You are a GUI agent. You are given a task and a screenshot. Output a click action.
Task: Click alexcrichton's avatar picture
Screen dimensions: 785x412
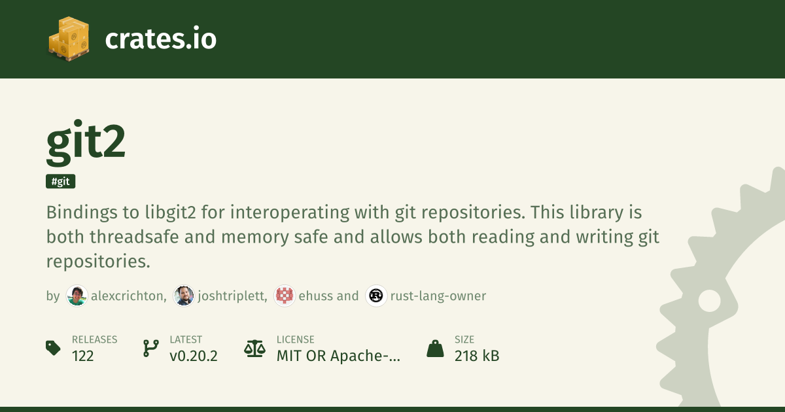click(77, 296)
